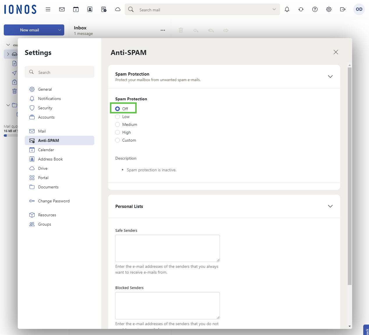Open the help question mark icon
Image resolution: width=369 pixels, height=335 pixels.
pyautogui.click(x=315, y=9)
